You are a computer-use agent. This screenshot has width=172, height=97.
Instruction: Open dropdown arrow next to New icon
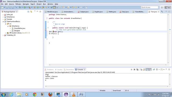coord(5,7)
